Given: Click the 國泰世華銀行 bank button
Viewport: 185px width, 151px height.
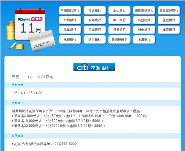Looking at the screenshot, I should pos(144,11).
